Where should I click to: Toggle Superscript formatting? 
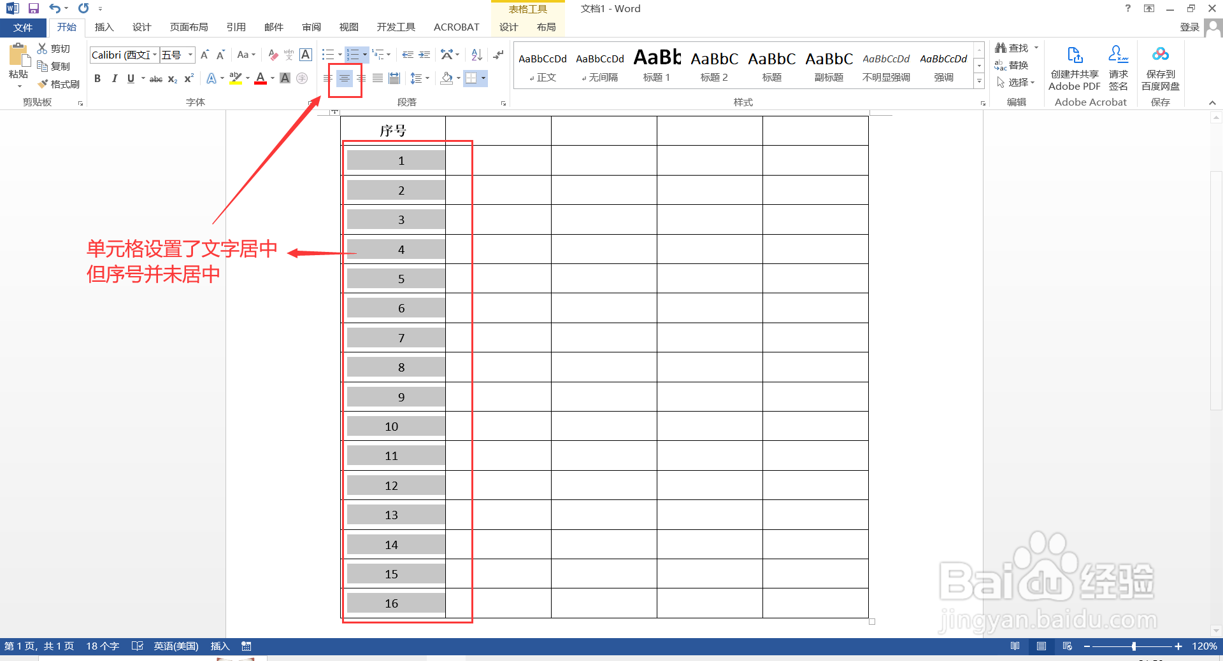(x=189, y=78)
